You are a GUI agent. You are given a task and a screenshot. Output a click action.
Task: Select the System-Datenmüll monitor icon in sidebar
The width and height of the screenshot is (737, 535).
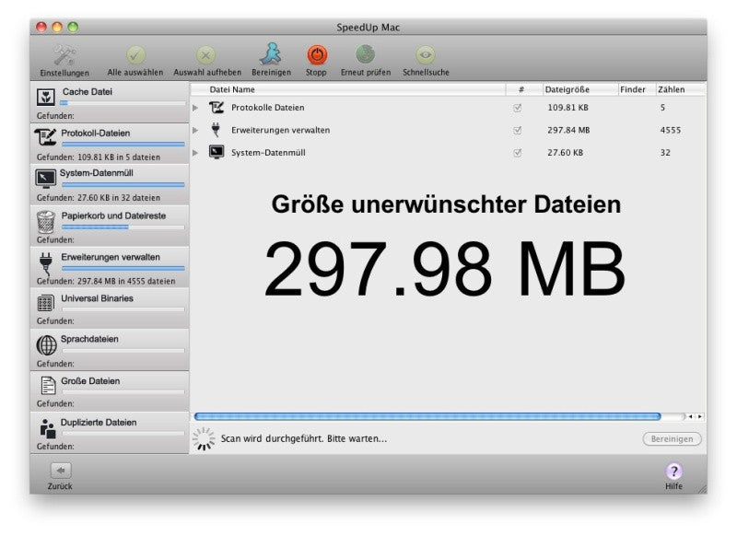(45, 179)
